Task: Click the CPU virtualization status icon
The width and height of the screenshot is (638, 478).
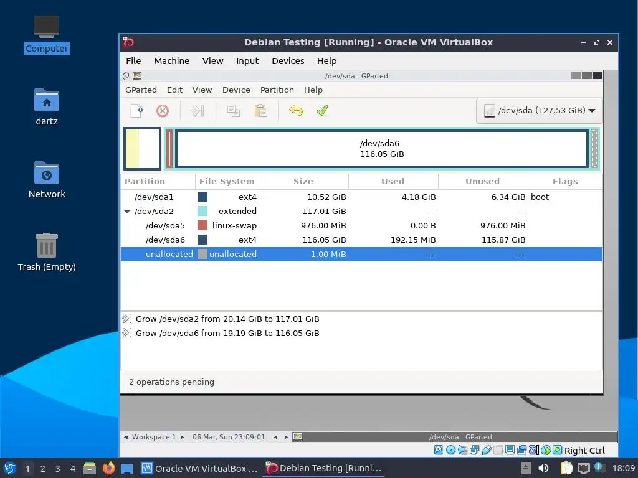Action: pos(534,450)
